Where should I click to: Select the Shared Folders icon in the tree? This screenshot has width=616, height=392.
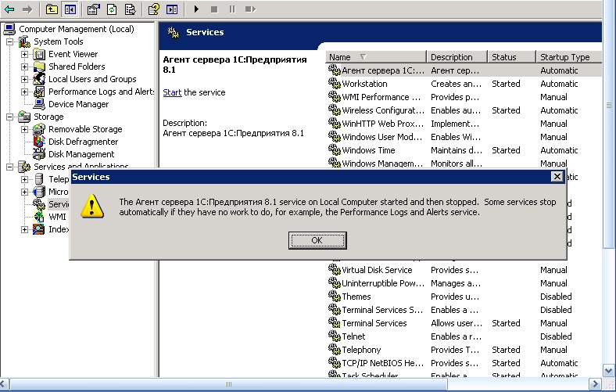click(39, 67)
